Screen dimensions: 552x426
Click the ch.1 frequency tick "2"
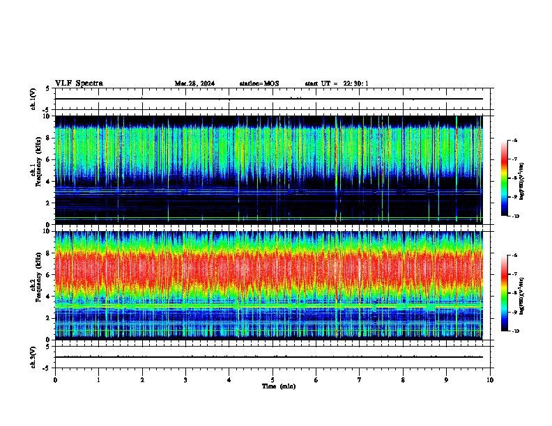tap(49, 203)
